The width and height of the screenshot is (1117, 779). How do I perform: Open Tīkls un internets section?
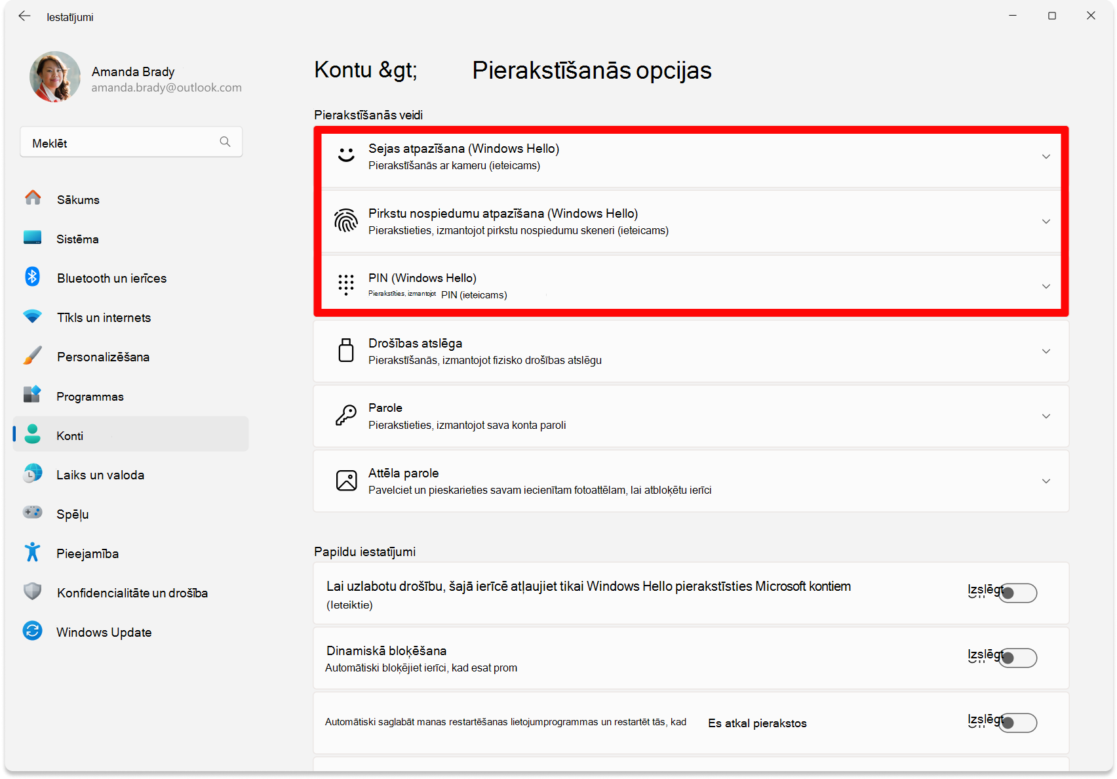131,317
